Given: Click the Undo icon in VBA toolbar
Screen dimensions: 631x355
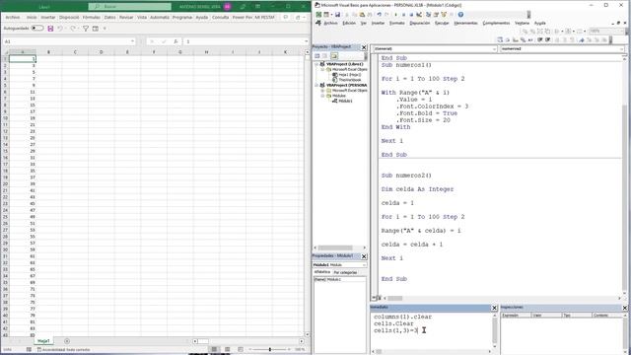Looking at the screenshot, I should coord(379,15).
